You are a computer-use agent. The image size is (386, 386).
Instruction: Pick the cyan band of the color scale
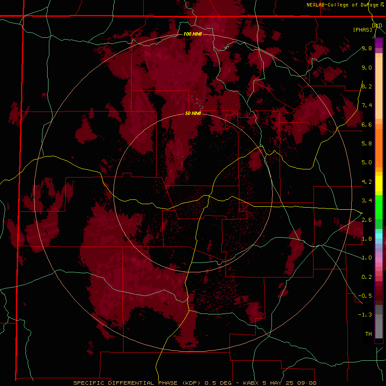click(379, 236)
